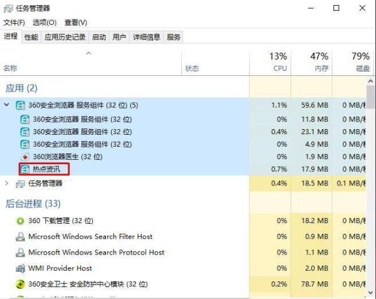
Task: Select the 360安全浏览器 服务组件 (32 位) (5) row
Action: [x=183, y=105]
